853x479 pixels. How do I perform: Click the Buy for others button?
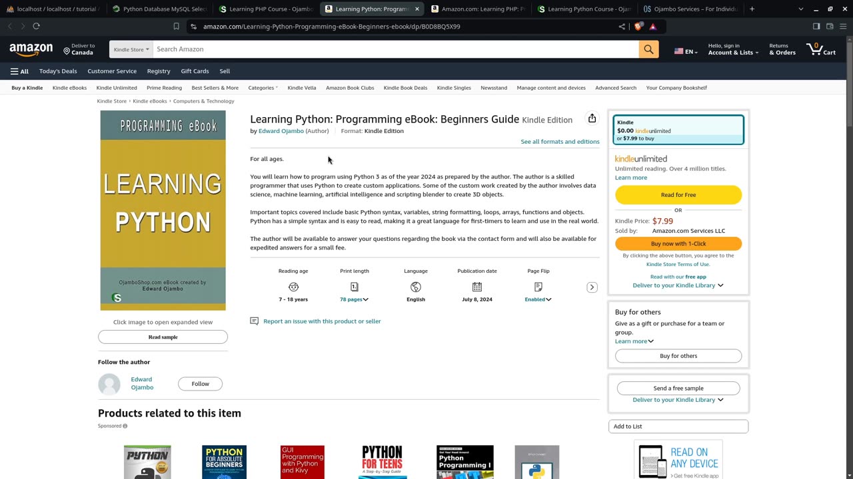[x=678, y=356]
